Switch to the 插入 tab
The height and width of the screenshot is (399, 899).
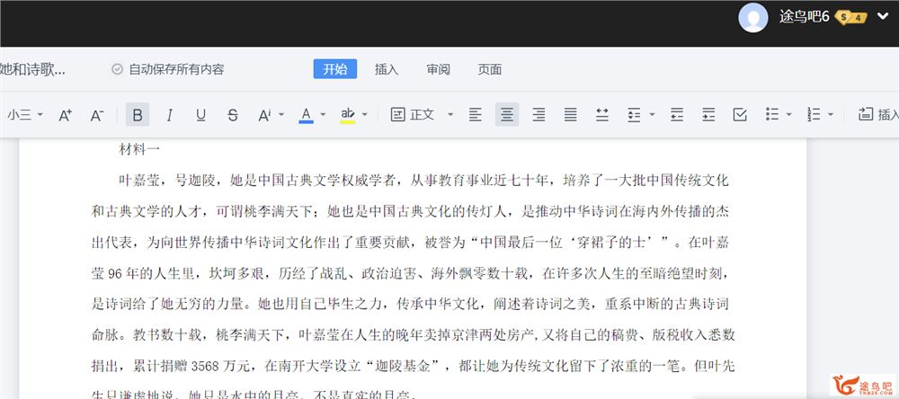(x=387, y=69)
